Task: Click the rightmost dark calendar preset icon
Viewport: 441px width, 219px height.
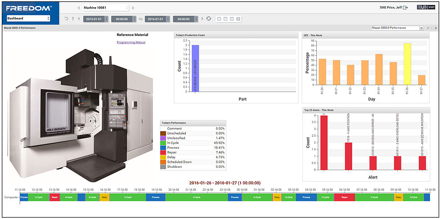Action: point(238,19)
